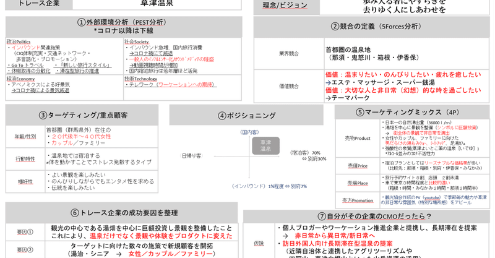Select the note '*コロナ以降は下線'
Screen dimensions: 495x258
tap(124, 31)
